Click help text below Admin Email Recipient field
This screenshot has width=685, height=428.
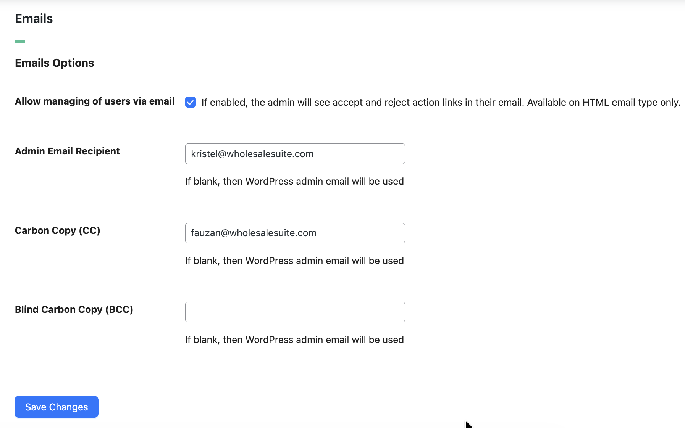294,181
